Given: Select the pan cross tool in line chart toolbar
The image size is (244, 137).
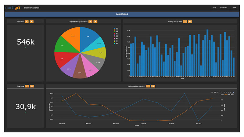Looking at the screenshot, I should (x=217, y=93).
